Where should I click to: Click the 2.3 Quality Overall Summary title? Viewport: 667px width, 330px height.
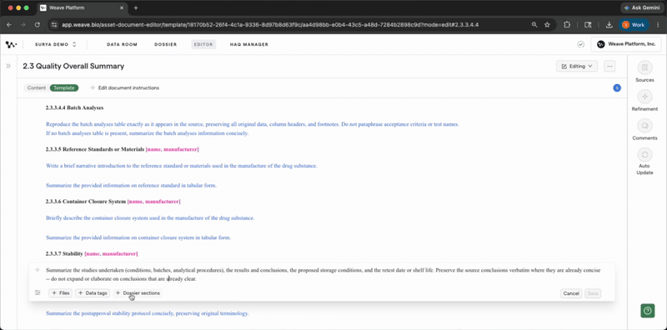point(73,67)
